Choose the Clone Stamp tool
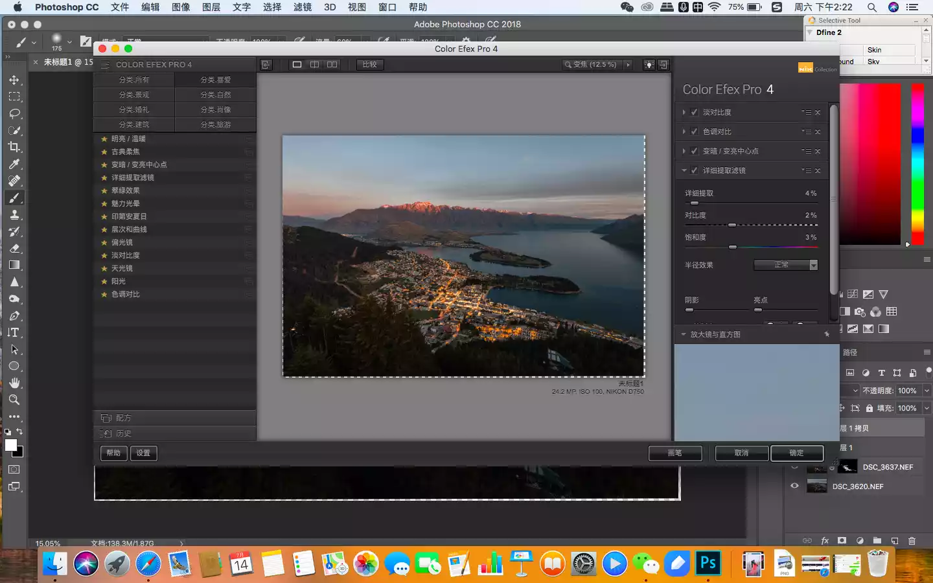933x583 pixels. (x=14, y=214)
